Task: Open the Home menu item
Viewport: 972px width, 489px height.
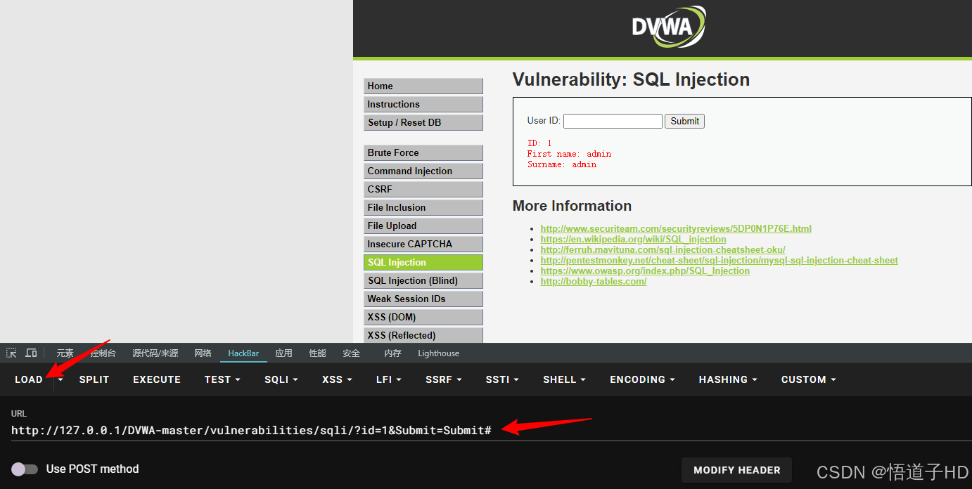Action: coord(423,86)
